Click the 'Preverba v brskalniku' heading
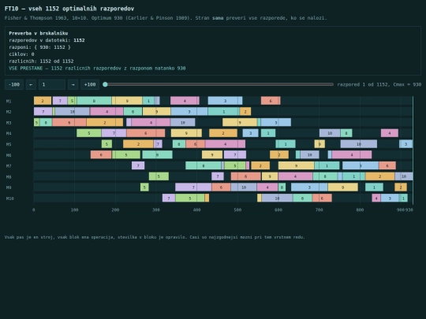 click(x=39, y=33)
